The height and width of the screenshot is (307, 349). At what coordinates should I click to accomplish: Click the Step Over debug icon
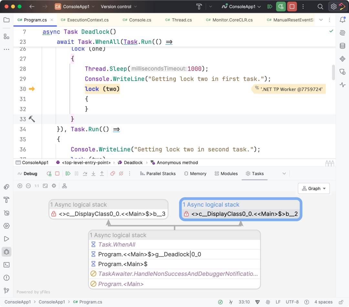pyautogui.click(x=85, y=173)
